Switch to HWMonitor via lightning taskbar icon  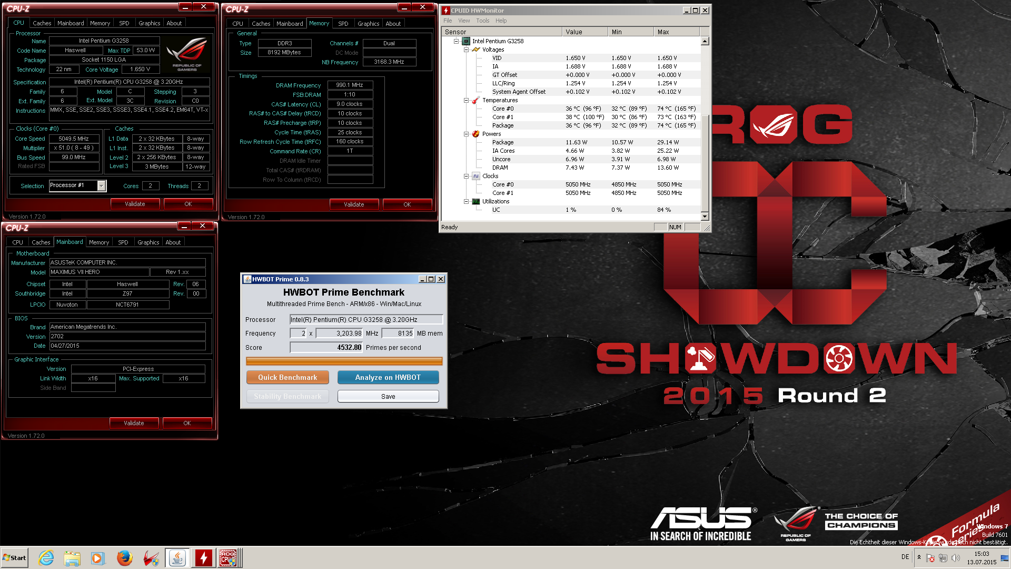click(x=204, y=558)
